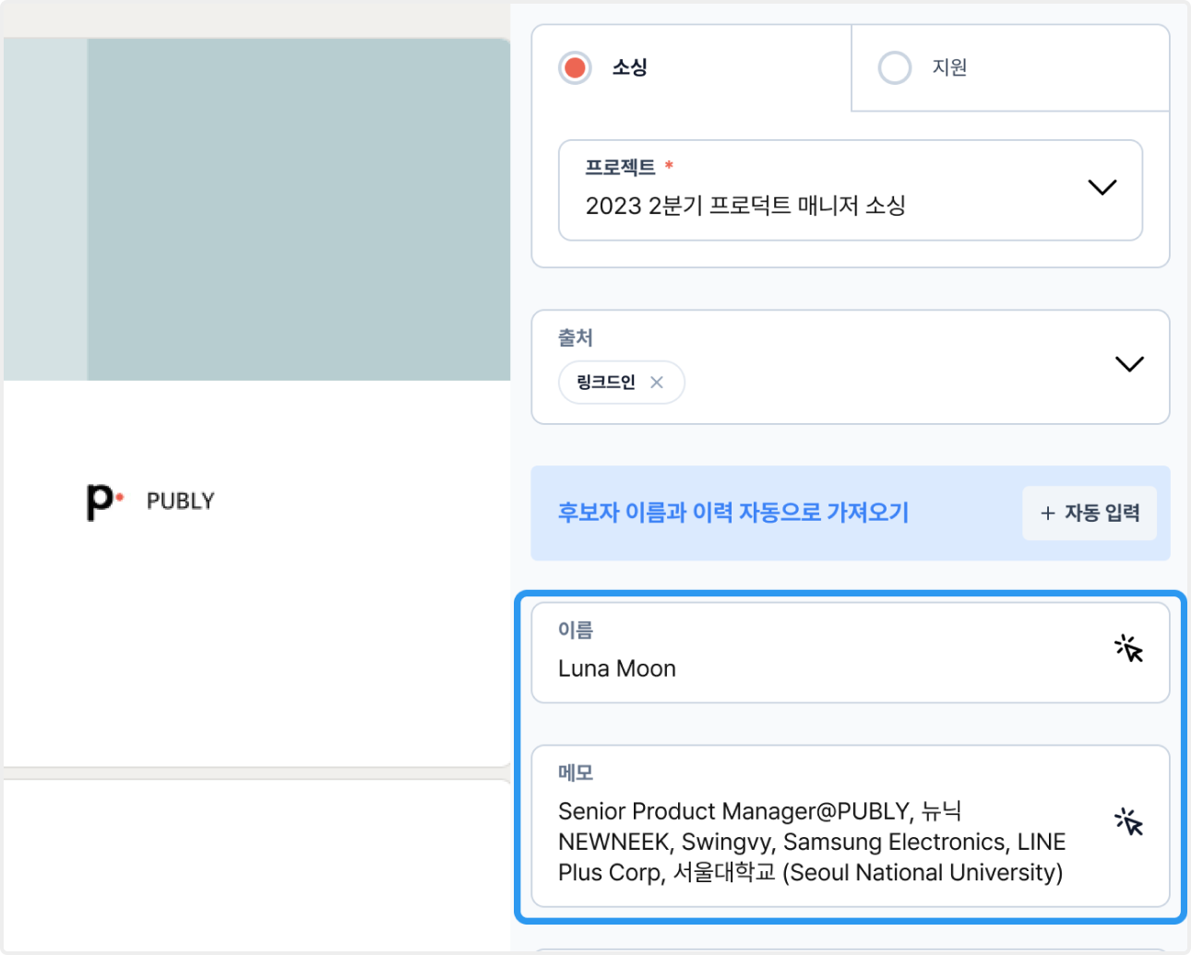Select the 소싱 radio button
This screenshot has height=955, width=1191.
(575, 67)
